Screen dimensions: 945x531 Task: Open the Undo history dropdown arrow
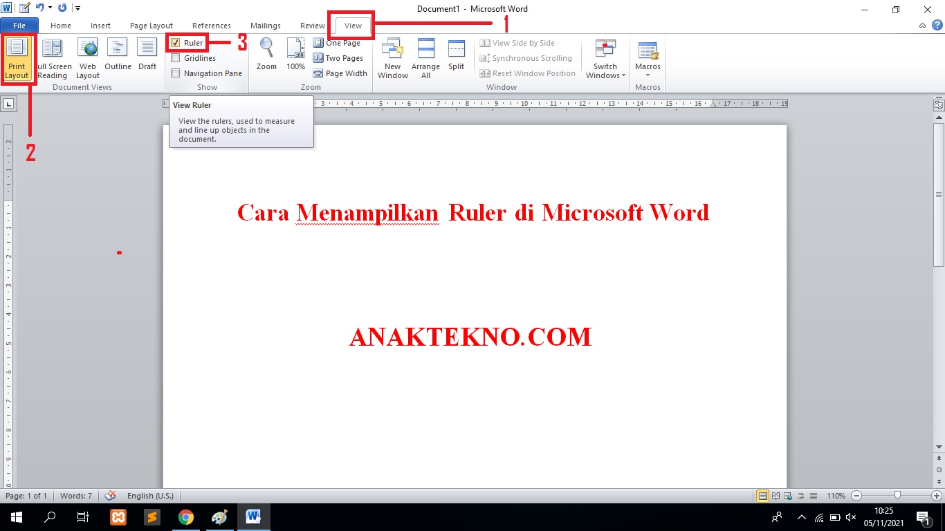coord(50,8)
